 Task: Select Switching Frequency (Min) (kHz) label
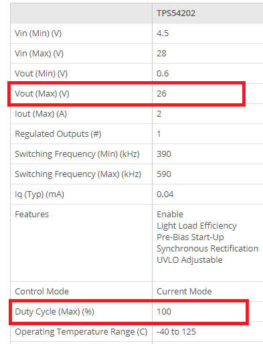point(77,154)
